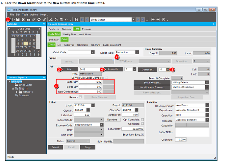This screenshot has width=227, height=162.
Task: Open the Labor Equipment tab
Action: (x=112, y=45)
